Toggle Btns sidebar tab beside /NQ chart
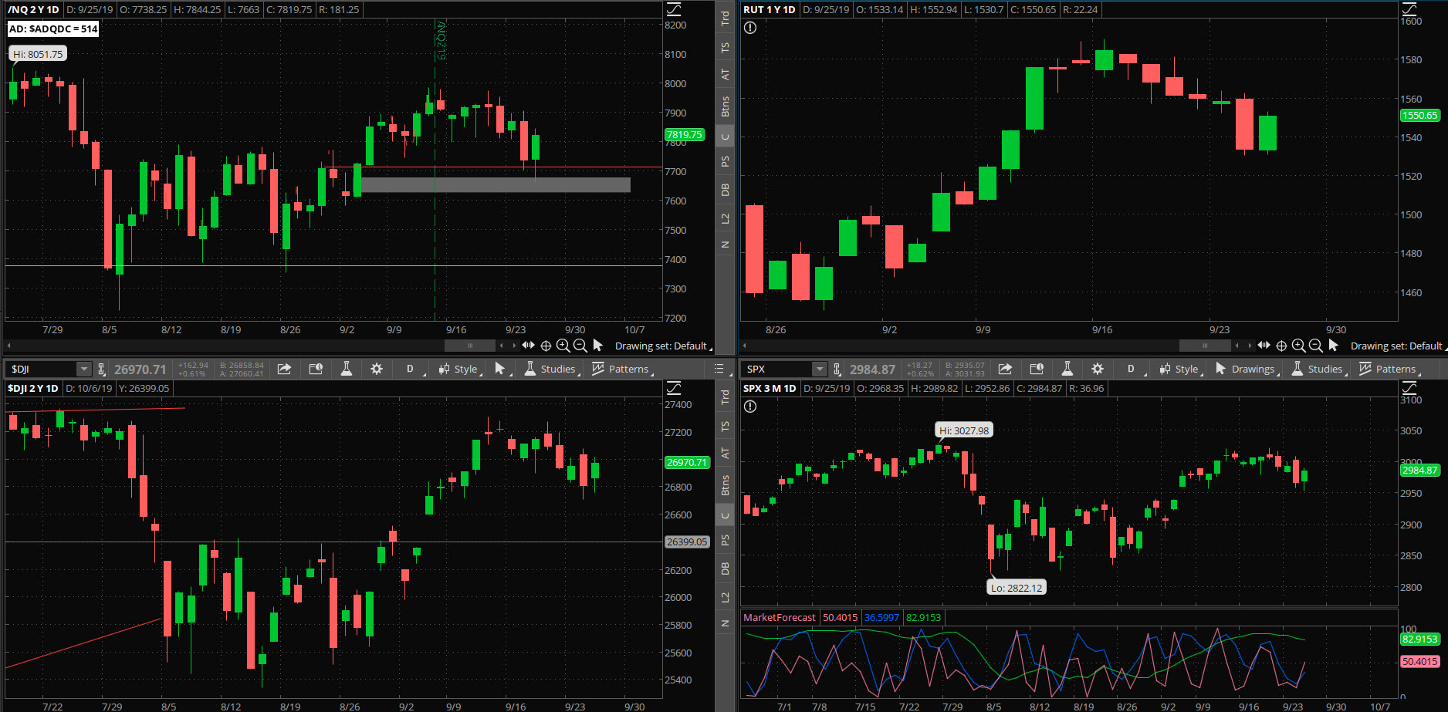 (725, 106)
